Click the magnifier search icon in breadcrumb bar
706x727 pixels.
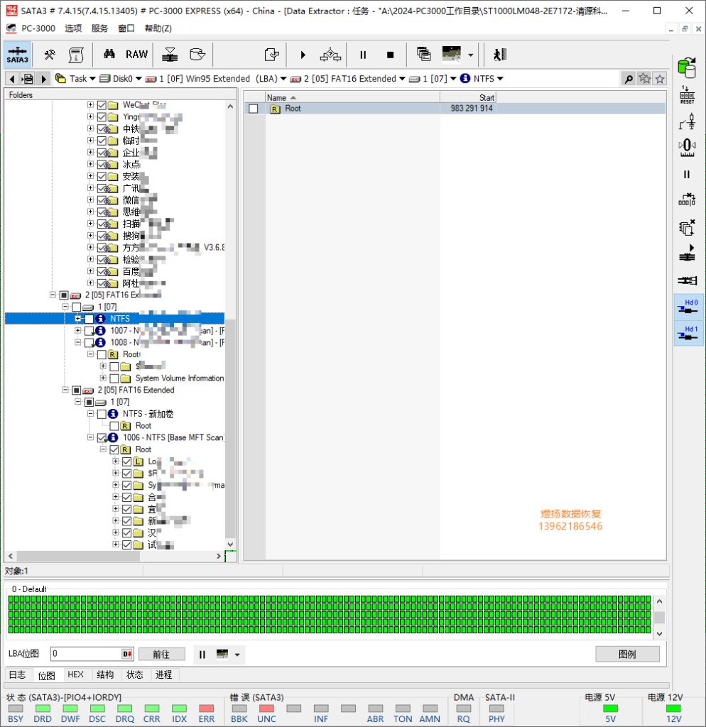click(629, 79)
